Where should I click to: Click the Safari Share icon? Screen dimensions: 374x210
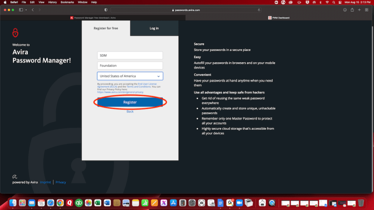[x=352, y=10]
